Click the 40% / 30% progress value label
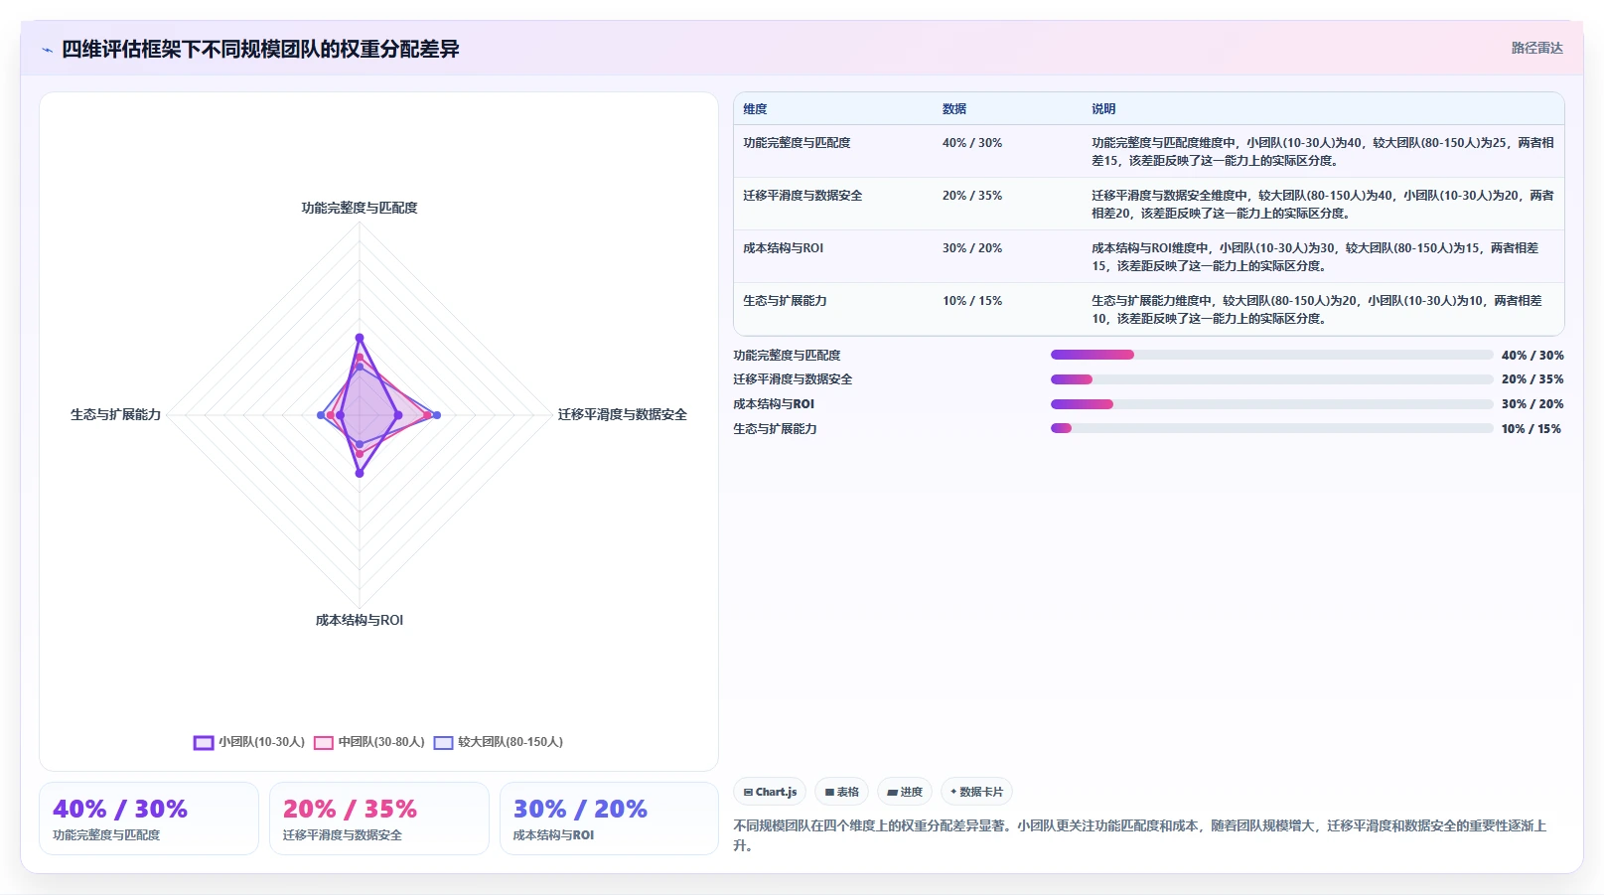1604x895 pixels. pos(1532,356)
